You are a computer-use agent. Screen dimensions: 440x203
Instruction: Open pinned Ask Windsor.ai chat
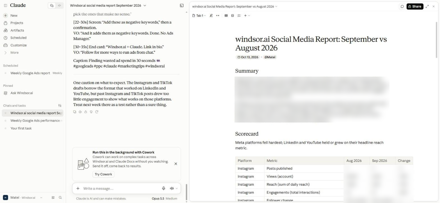tap(22, 93)
